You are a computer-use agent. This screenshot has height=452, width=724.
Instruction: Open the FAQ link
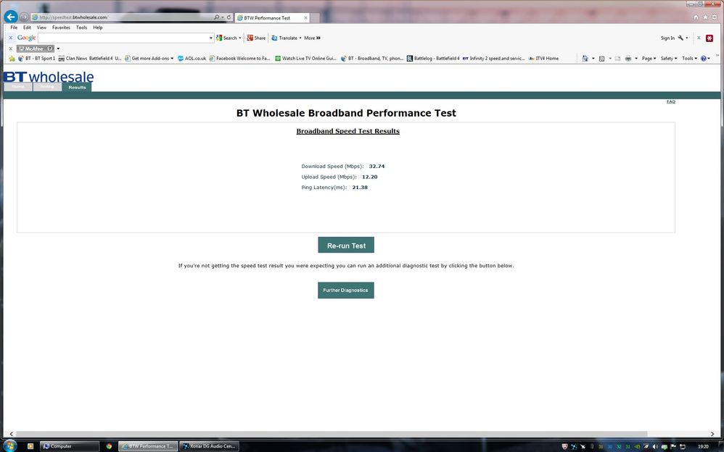click(x=671, y=102)
